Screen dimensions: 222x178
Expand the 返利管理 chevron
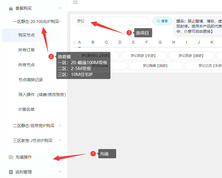pos(60,172)
